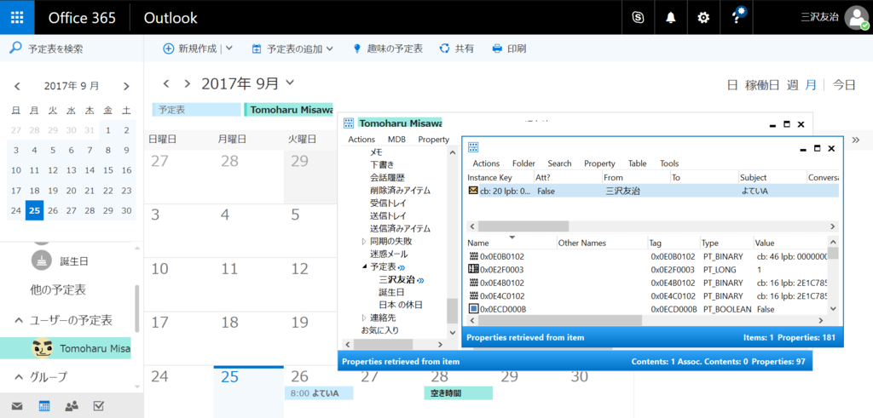The image size is (873, 418).
Task: Expand the 連絡先 folder node
Action: (x=364, y=318)
